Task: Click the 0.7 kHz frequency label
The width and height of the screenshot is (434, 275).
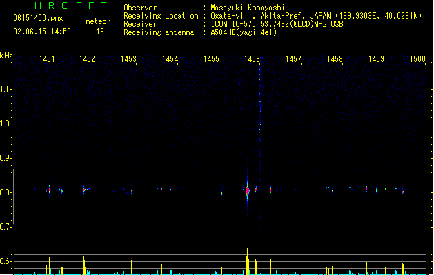Action: pyautogui.click(x=6, y=227)
